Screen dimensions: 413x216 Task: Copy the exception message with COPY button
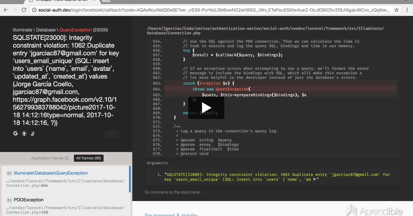pyautogui.click(x=112, y=135)
